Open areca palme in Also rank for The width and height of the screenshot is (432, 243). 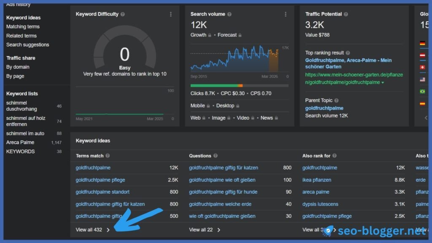click(316, 192)
